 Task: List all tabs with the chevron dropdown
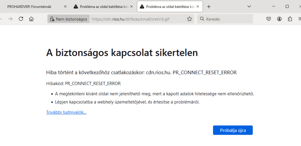(249, 6)
